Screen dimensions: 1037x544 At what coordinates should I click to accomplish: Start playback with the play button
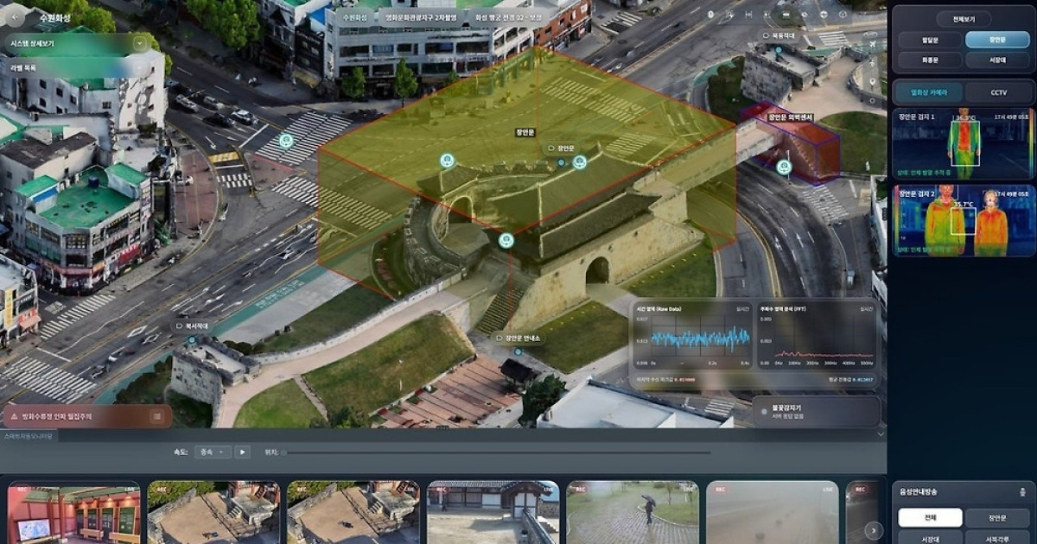243,452
